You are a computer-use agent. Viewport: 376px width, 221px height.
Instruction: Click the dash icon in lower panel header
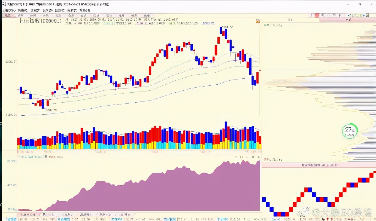pos(247,157)
